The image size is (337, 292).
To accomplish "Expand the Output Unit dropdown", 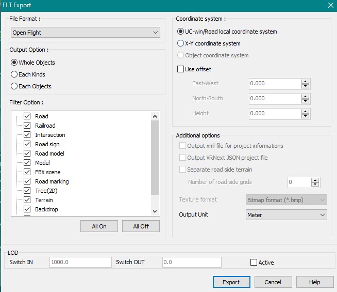I will tap(287, 214).
